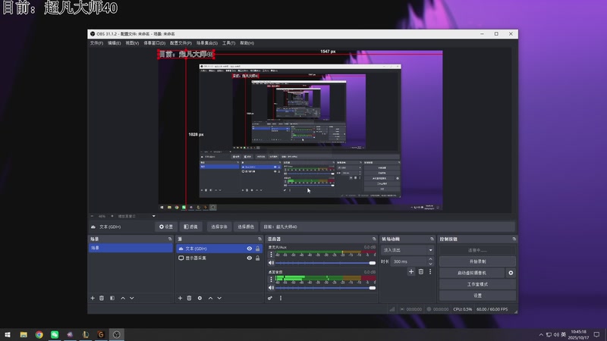Pop out the 控制按钮 dock panel

pyautogui.click(x=514, y=239)
